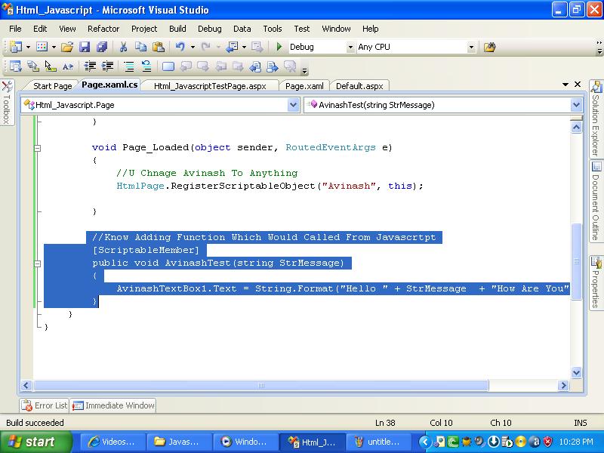Image resolution: width=604 pixels, height=453 pixels.
Task: Collapse the Page_Loaded method outline
Action: [x=37, y=148]
